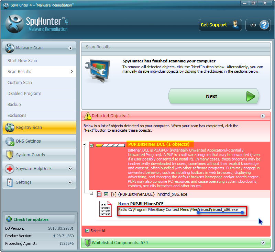Open Custom Scan
Viewport: 275px width, 252px height.
coord(39,83)
